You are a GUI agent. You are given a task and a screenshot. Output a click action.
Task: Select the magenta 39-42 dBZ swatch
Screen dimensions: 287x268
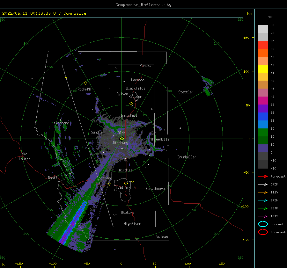click(263, 101)
